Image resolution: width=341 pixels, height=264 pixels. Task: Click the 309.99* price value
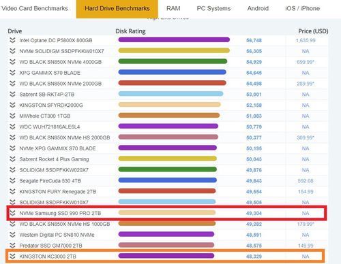[306, 137]
